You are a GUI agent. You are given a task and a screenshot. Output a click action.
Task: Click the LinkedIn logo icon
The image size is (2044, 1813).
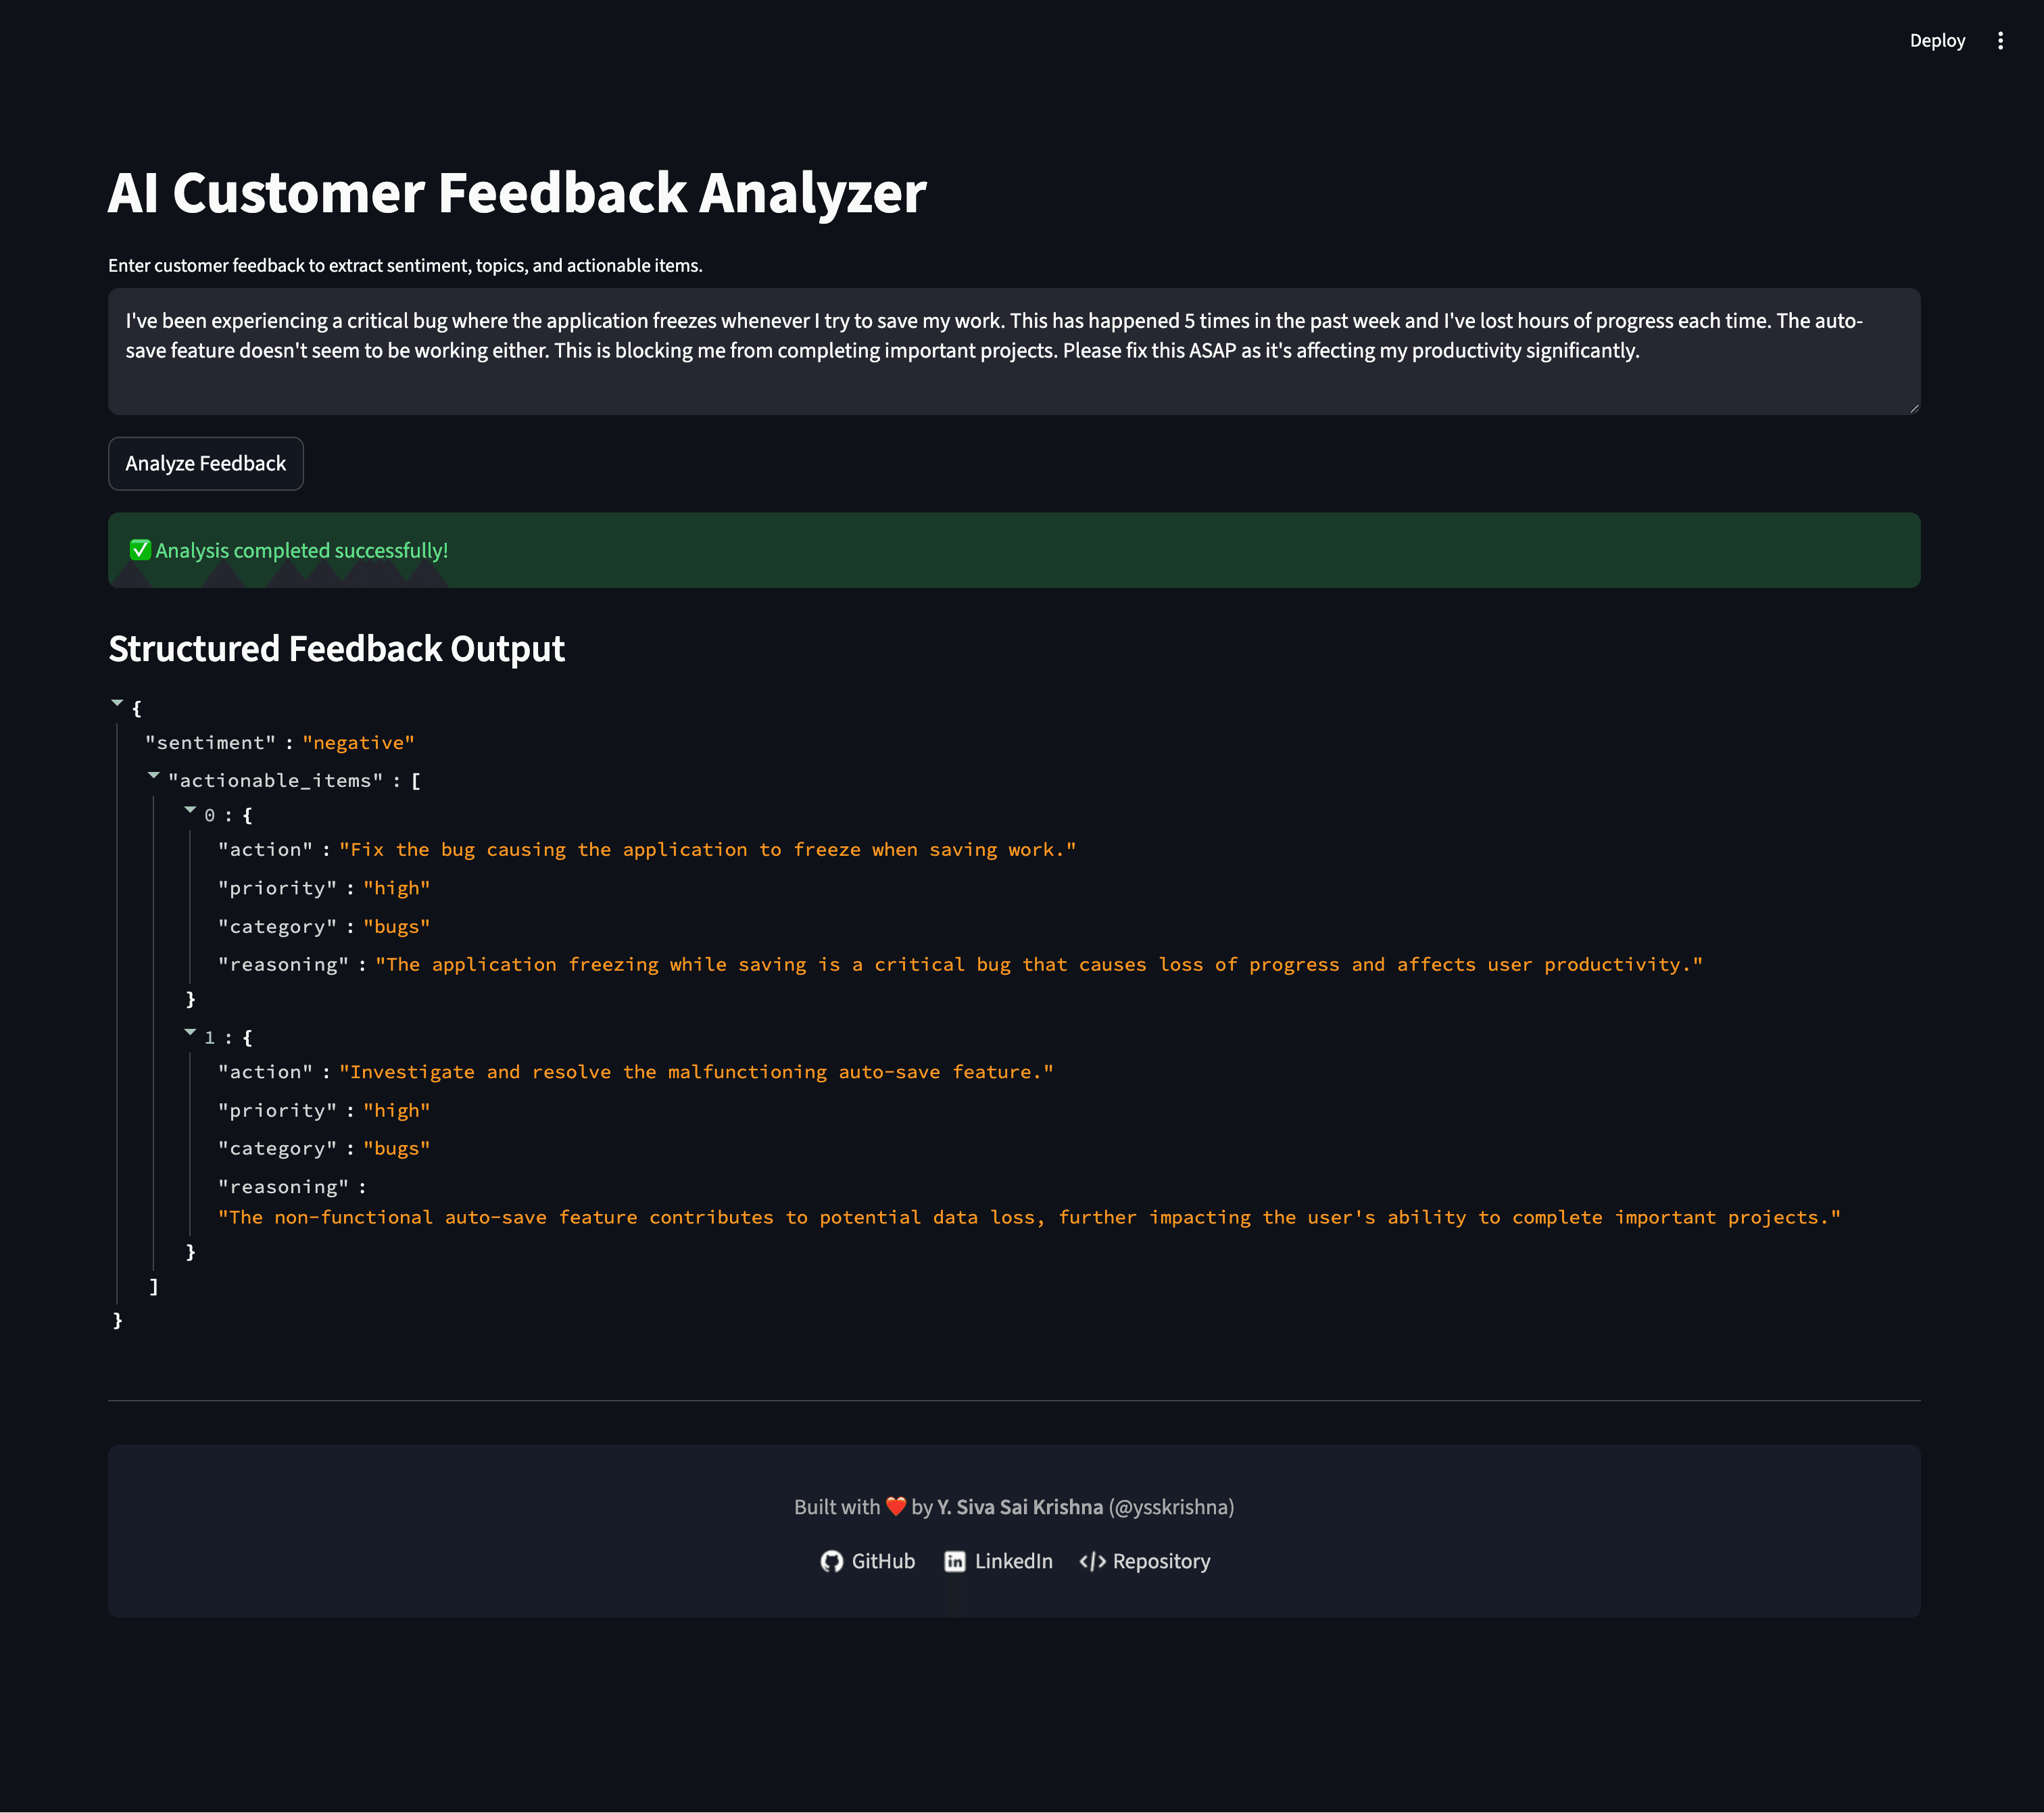click(955, 1562)
